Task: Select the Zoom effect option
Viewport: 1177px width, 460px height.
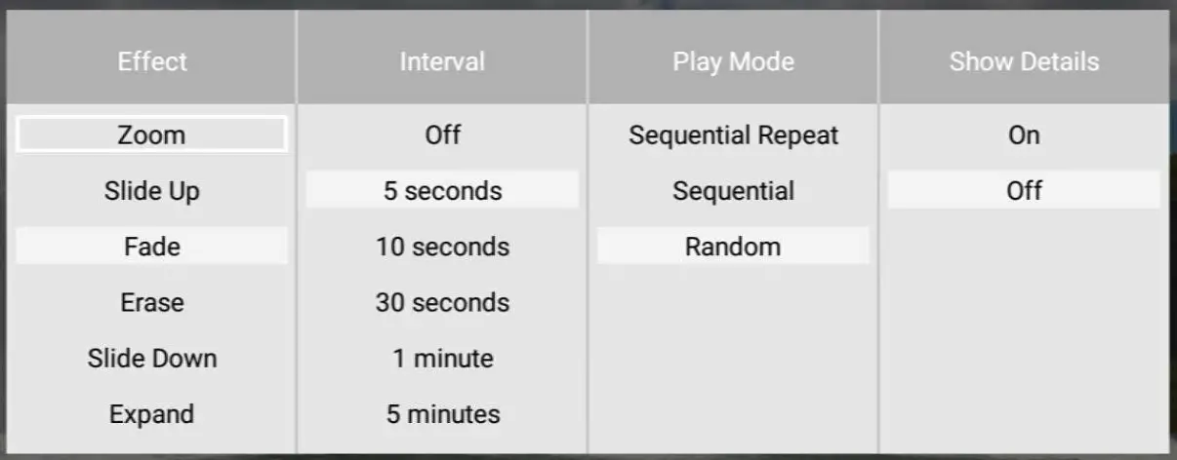Action: (151, 134)
